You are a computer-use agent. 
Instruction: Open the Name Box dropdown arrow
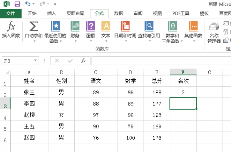[35, 60]
